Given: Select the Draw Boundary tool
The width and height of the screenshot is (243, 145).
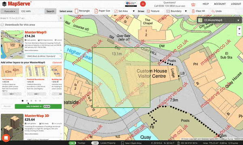Looking at the screenshot, I should point(174,11).
